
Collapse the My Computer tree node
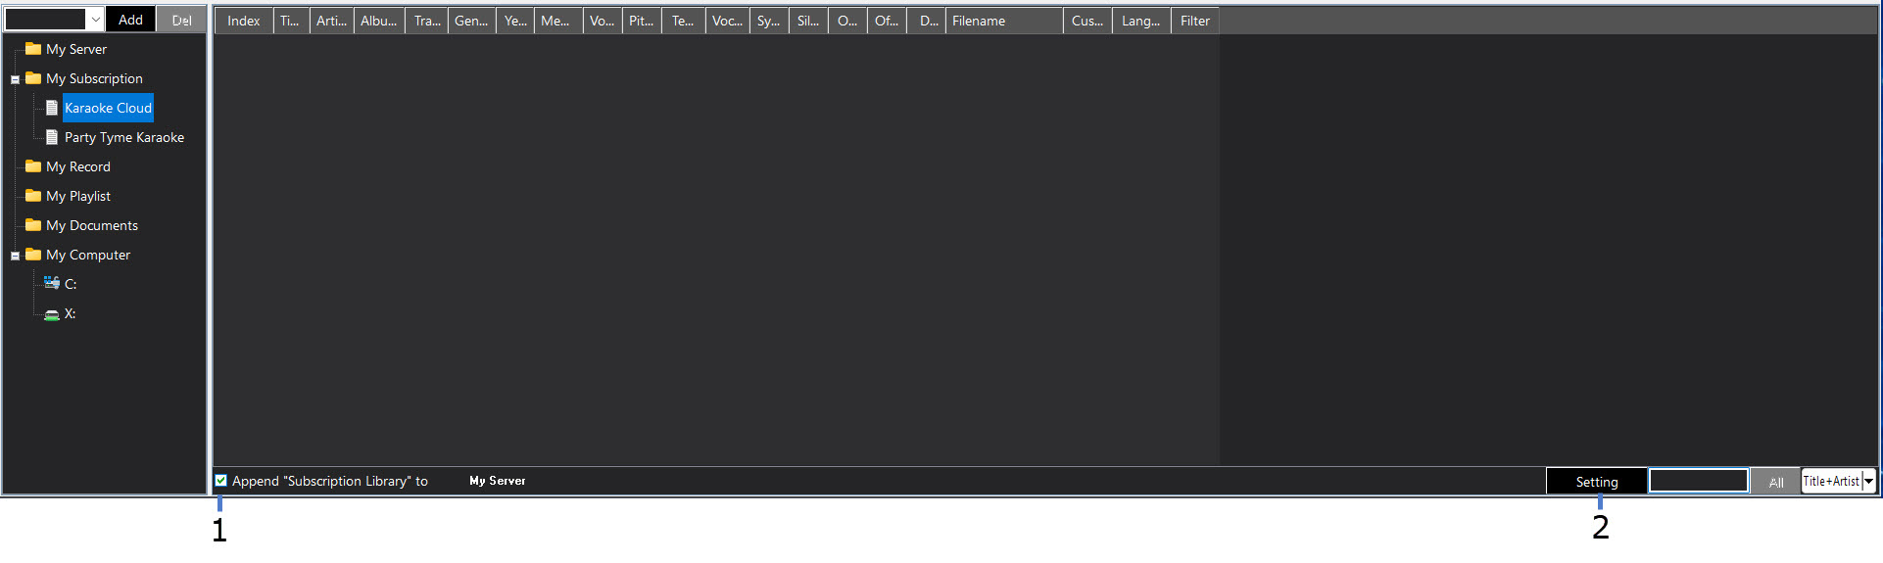coord(15,256)
